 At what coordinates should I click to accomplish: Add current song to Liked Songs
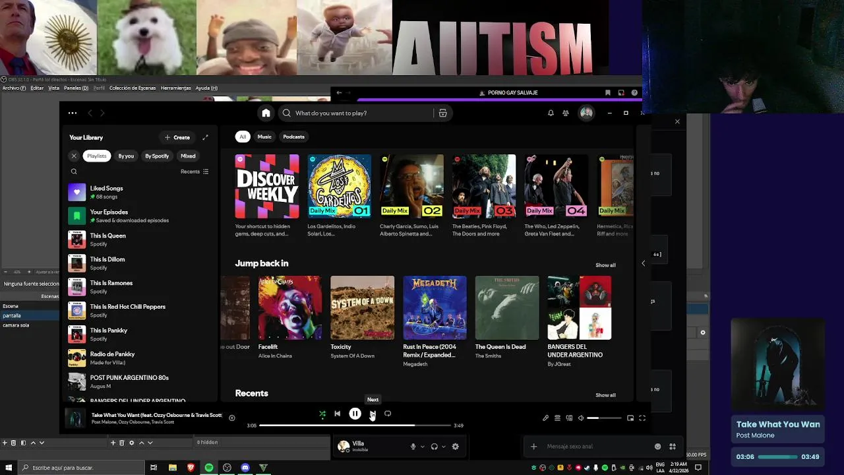coord(232,418)
